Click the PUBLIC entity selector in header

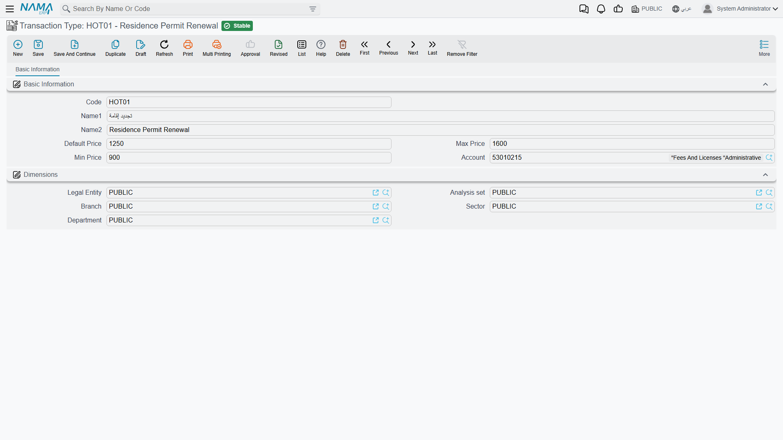point(647,9)
